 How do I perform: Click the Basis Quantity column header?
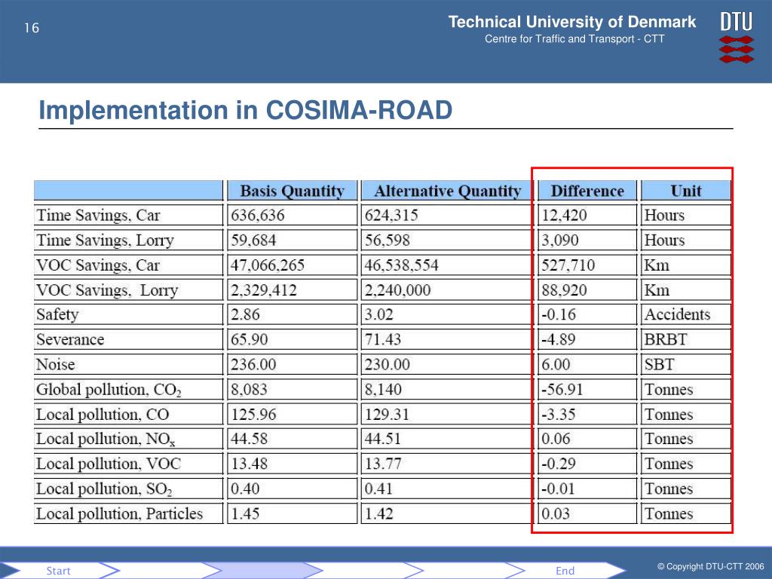(x=292, y=191)
